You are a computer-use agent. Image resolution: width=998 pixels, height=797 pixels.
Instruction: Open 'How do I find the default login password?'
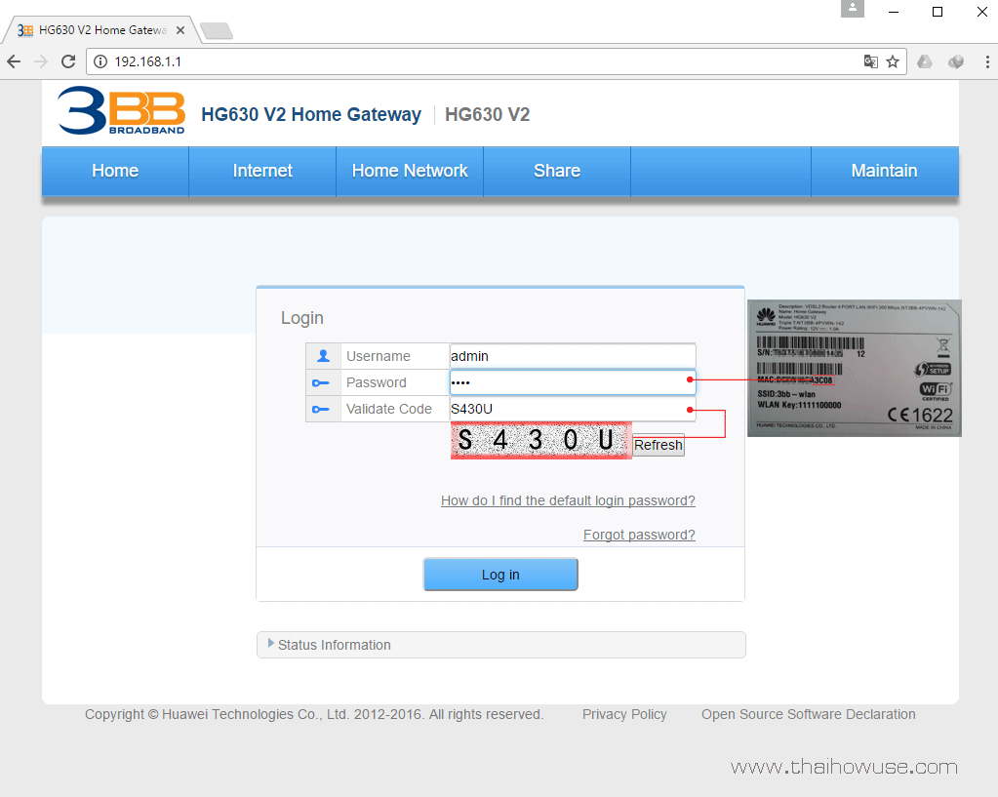click(x=568, y=501)
